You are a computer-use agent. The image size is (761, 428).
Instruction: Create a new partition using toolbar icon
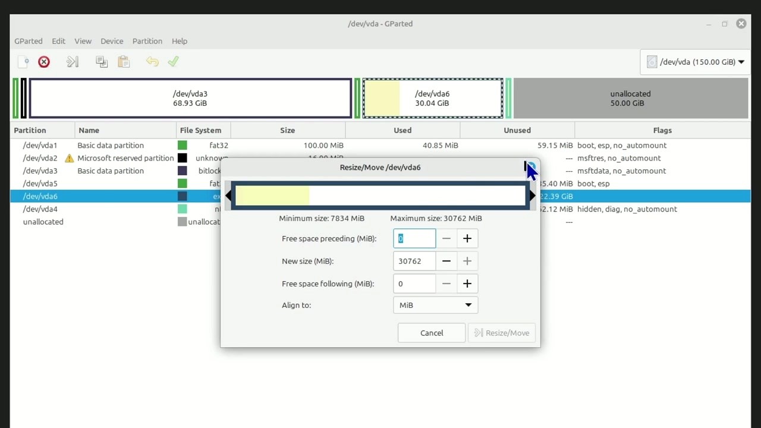click(23, 61)
